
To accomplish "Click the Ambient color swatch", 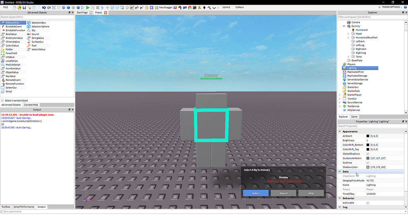I will point(368,136).
